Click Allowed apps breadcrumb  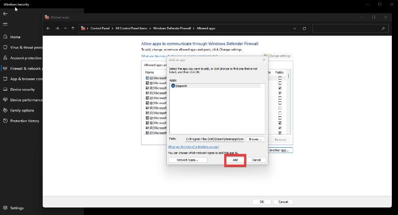(x=206, y=28)
